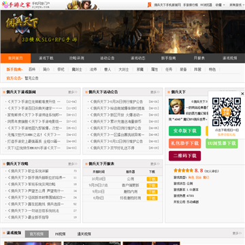Open the news item dated 11-29
This screenshot has height=245, width=245.
pyautogui.click(x=35, y=108)
